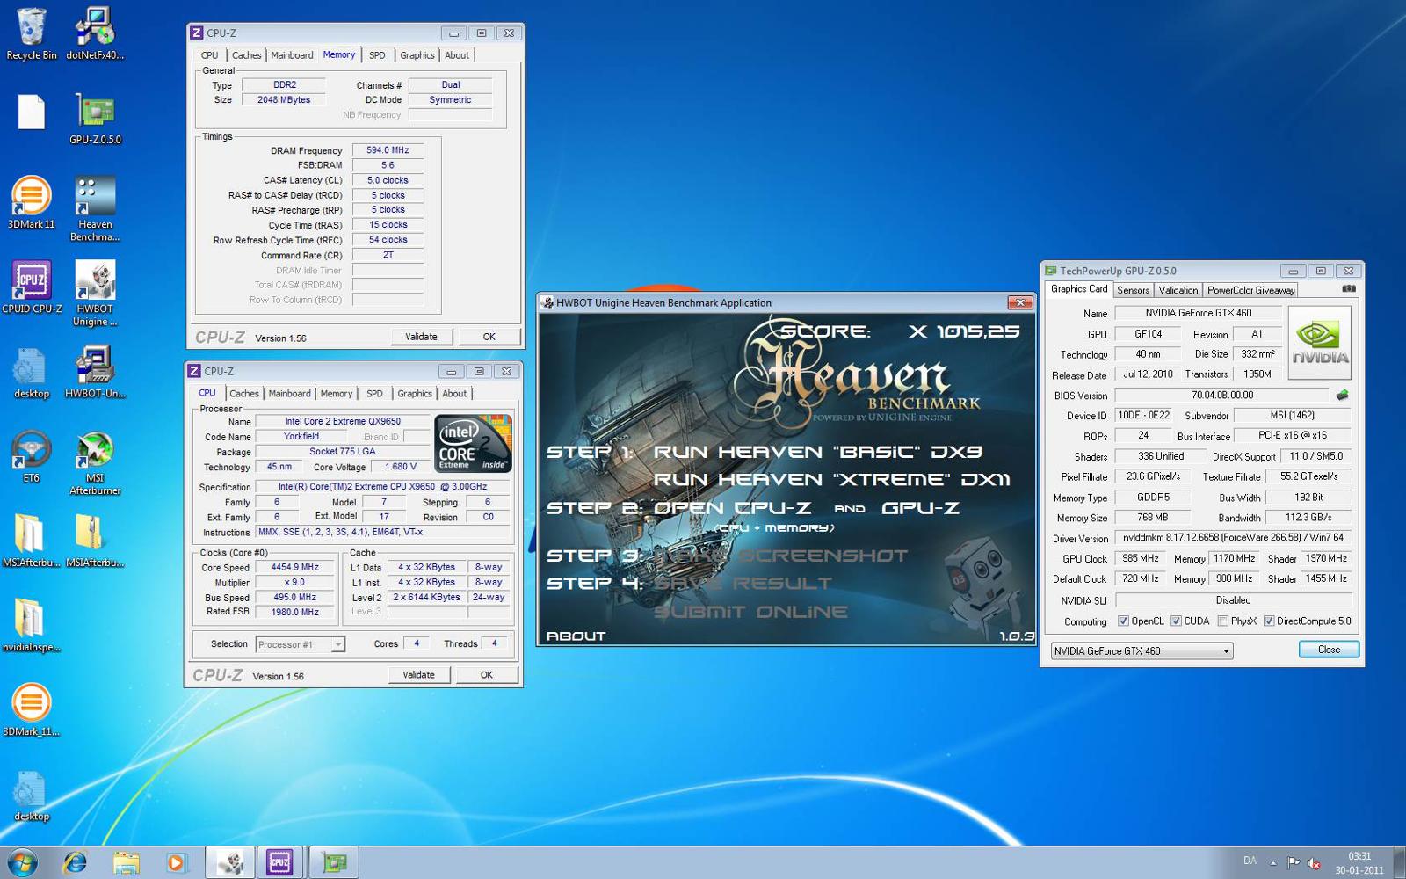Click the Windows Start orb
The width and height of the screenshot is (1406, 879).
22,862
